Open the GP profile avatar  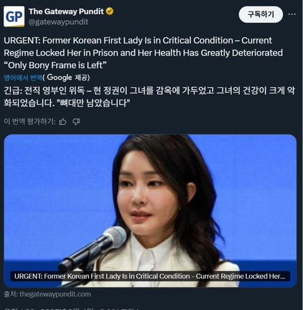pos(14,16)
